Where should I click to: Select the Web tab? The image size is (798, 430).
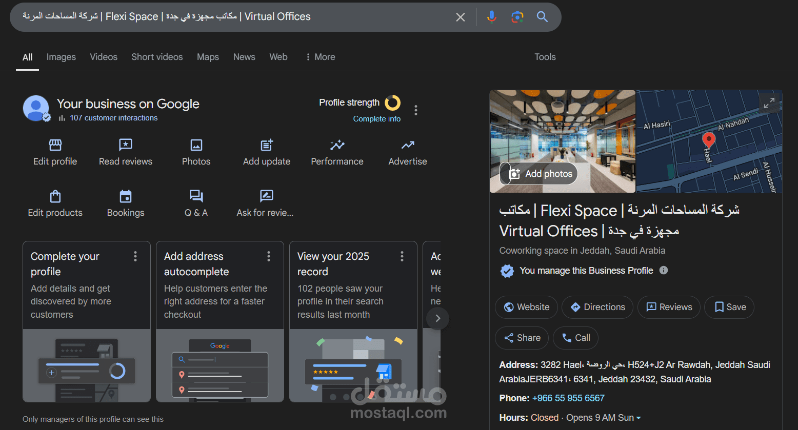click(278, 57)
